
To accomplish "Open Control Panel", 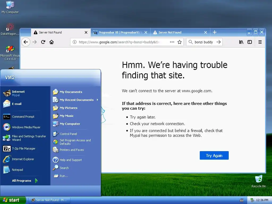I will tap(76, 134).
